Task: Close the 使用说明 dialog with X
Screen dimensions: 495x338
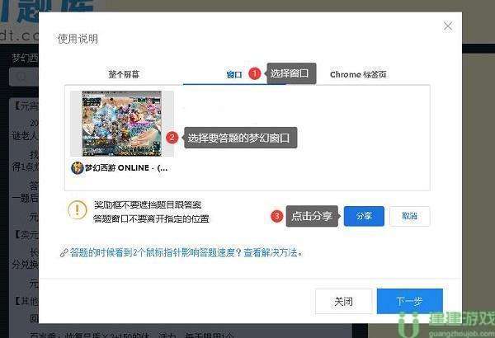Action: pyautogui.click(x=448, y=26)
